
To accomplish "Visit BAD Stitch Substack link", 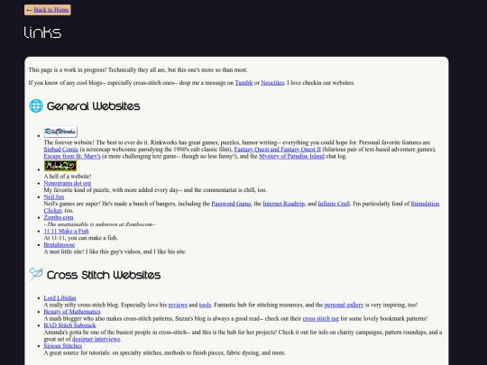I will tap(69, 325).
